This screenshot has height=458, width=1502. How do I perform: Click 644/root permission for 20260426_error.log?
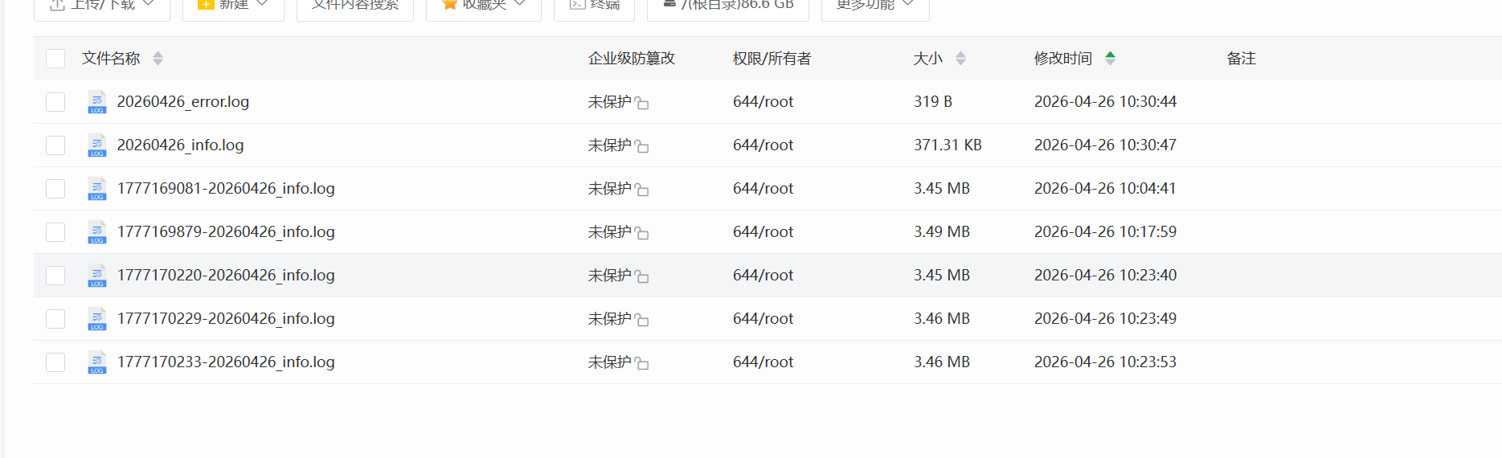pos(763,102)
